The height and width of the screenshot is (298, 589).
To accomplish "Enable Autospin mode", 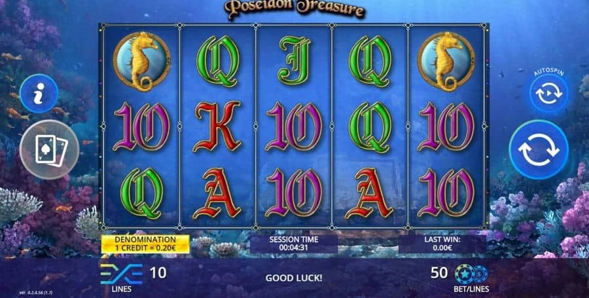I will [548, 93].
